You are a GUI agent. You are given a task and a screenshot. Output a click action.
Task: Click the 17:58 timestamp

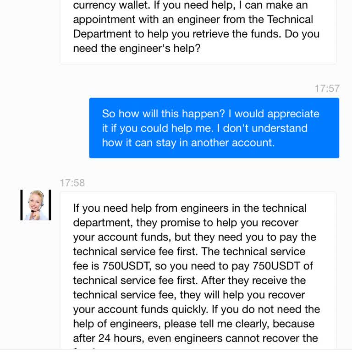click(72, 183)
